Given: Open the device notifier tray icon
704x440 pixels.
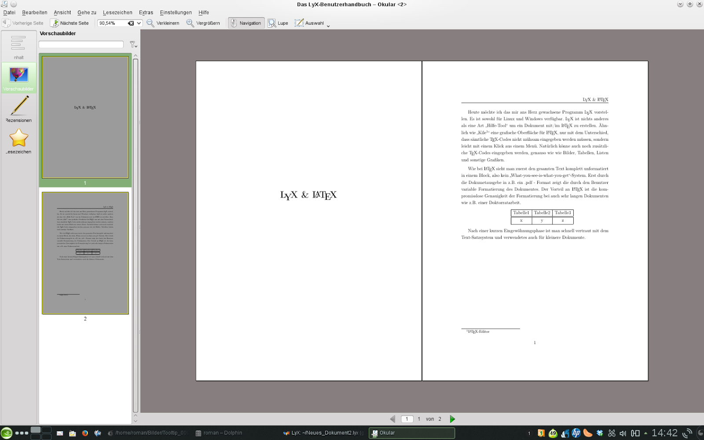Looking at the screenshot, I should click(x=635, y=433).
